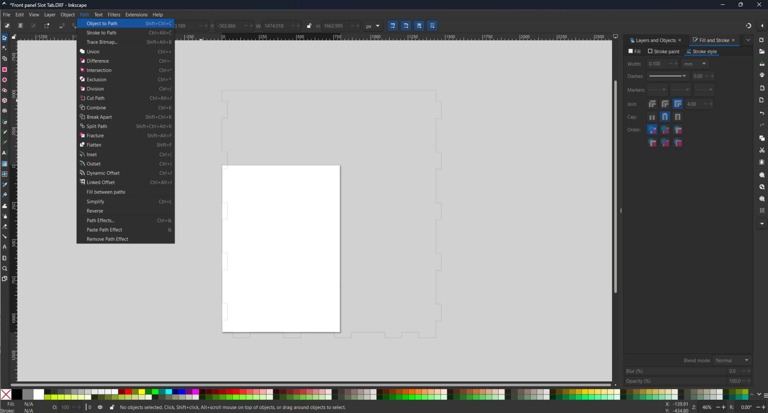Select the 3D Box tool

point(4,101)
